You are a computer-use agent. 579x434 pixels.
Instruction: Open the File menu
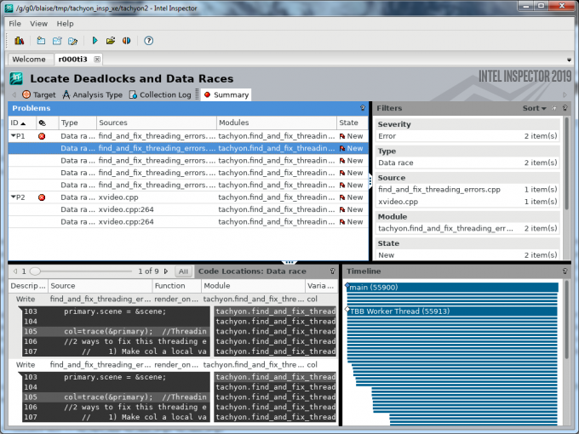14,24
